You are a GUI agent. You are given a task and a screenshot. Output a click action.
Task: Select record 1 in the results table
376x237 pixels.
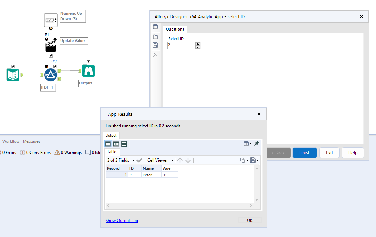pos(116,174)
